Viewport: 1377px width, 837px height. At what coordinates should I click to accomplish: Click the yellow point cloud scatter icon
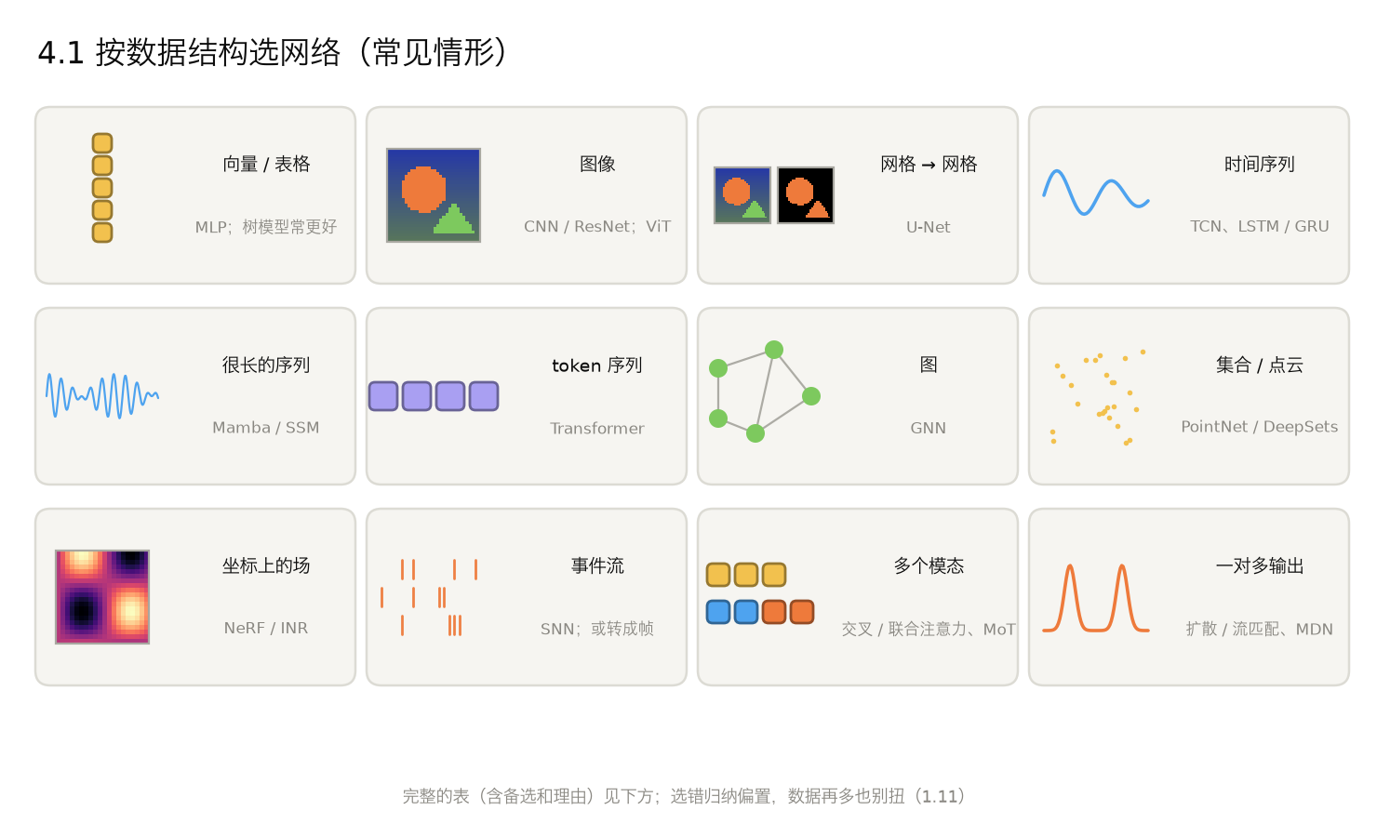[x=1098, y=397]
